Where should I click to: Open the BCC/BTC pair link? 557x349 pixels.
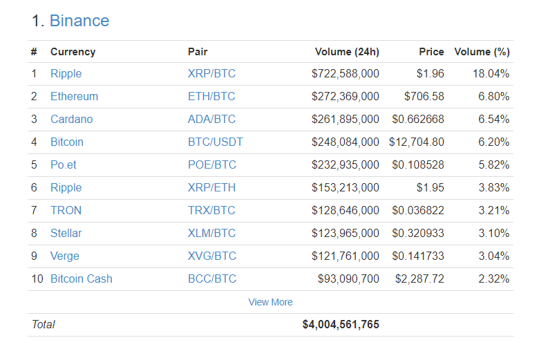[x=212, y=279]
